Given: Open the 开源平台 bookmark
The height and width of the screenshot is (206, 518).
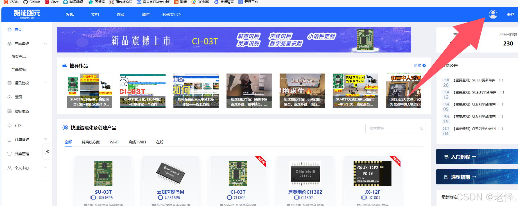Looking at the screenshot, I should point(248,2).
